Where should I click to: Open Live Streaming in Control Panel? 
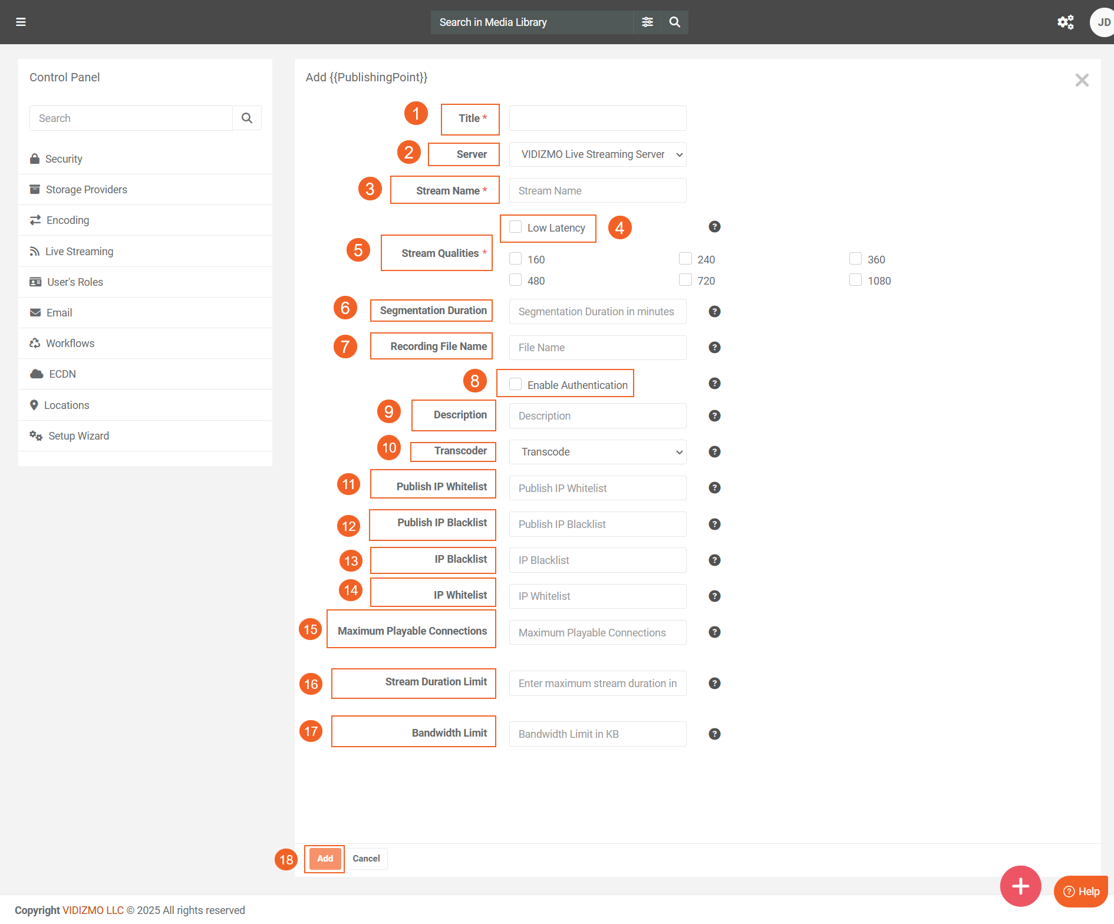click(x=79, y=252)
